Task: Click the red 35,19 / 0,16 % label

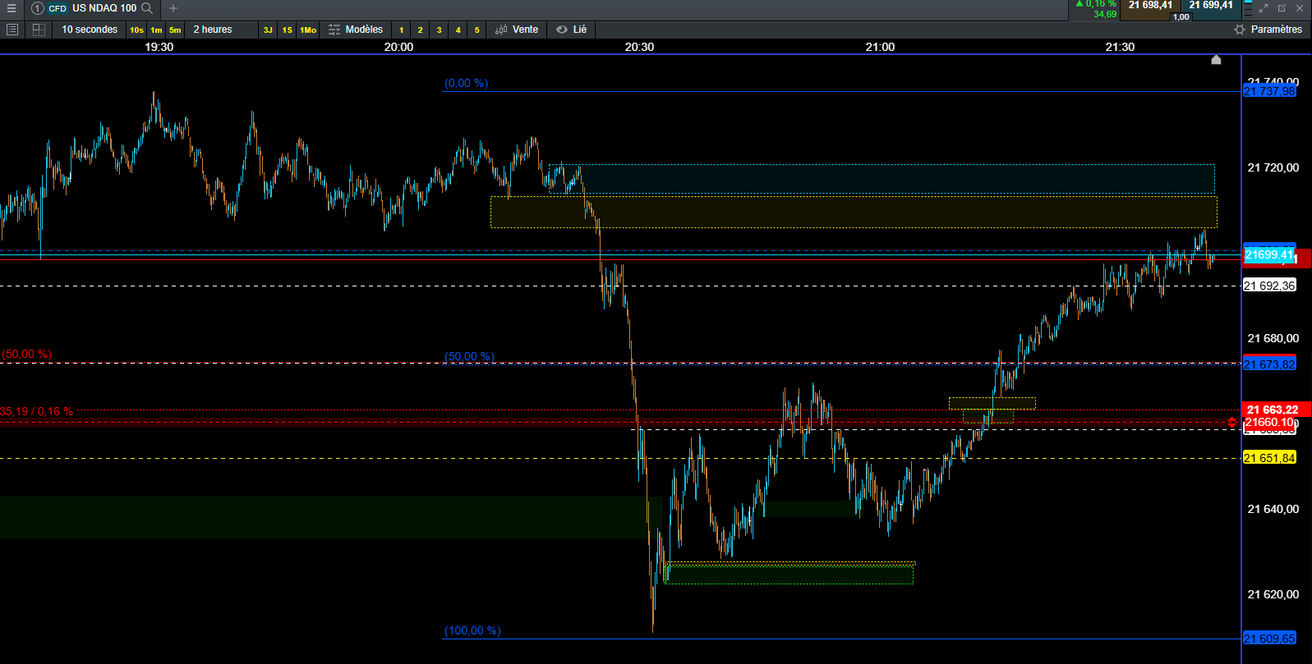Action: tap(36, 411)
